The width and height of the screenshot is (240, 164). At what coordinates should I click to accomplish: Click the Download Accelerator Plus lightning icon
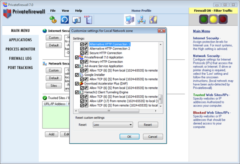tap(81, 84)
